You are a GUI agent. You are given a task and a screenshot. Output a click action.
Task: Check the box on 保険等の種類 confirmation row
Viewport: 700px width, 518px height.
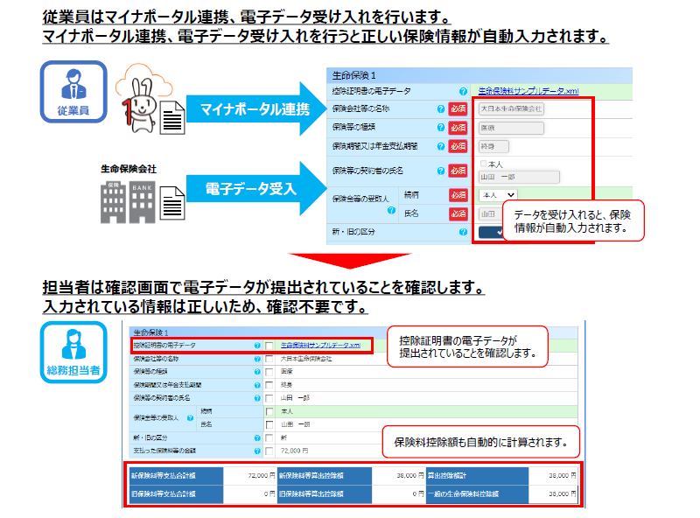[x=269, y=372]
